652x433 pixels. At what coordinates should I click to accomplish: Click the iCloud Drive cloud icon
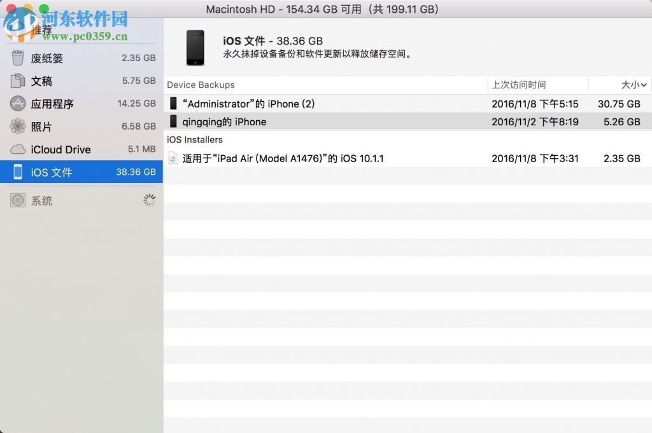coord(17,149)
